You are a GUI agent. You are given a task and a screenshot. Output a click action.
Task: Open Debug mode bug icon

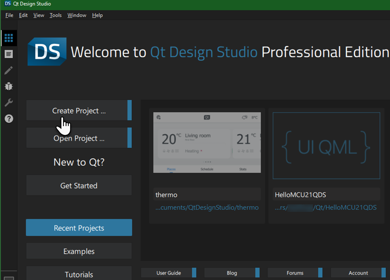tap(8, 86)
